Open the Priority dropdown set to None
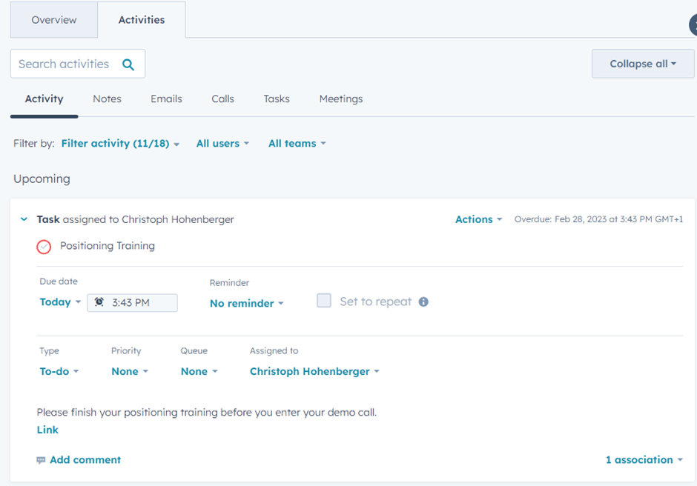The width and height of the screenshot is (697, 486). [129, 371]
